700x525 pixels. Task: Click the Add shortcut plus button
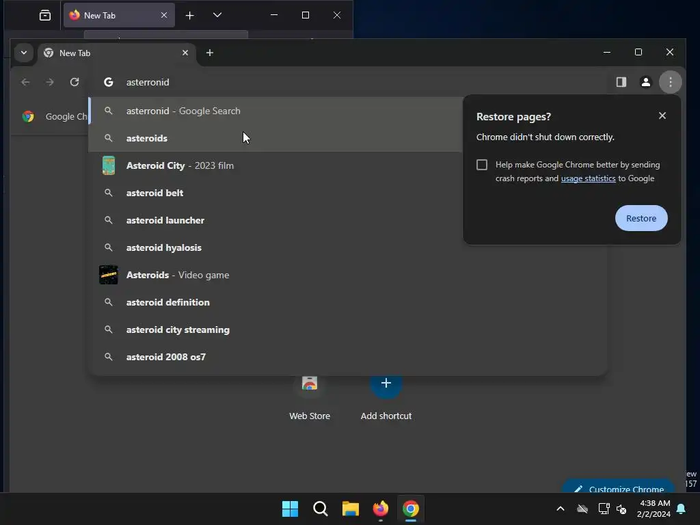click(x=386, y=383)
